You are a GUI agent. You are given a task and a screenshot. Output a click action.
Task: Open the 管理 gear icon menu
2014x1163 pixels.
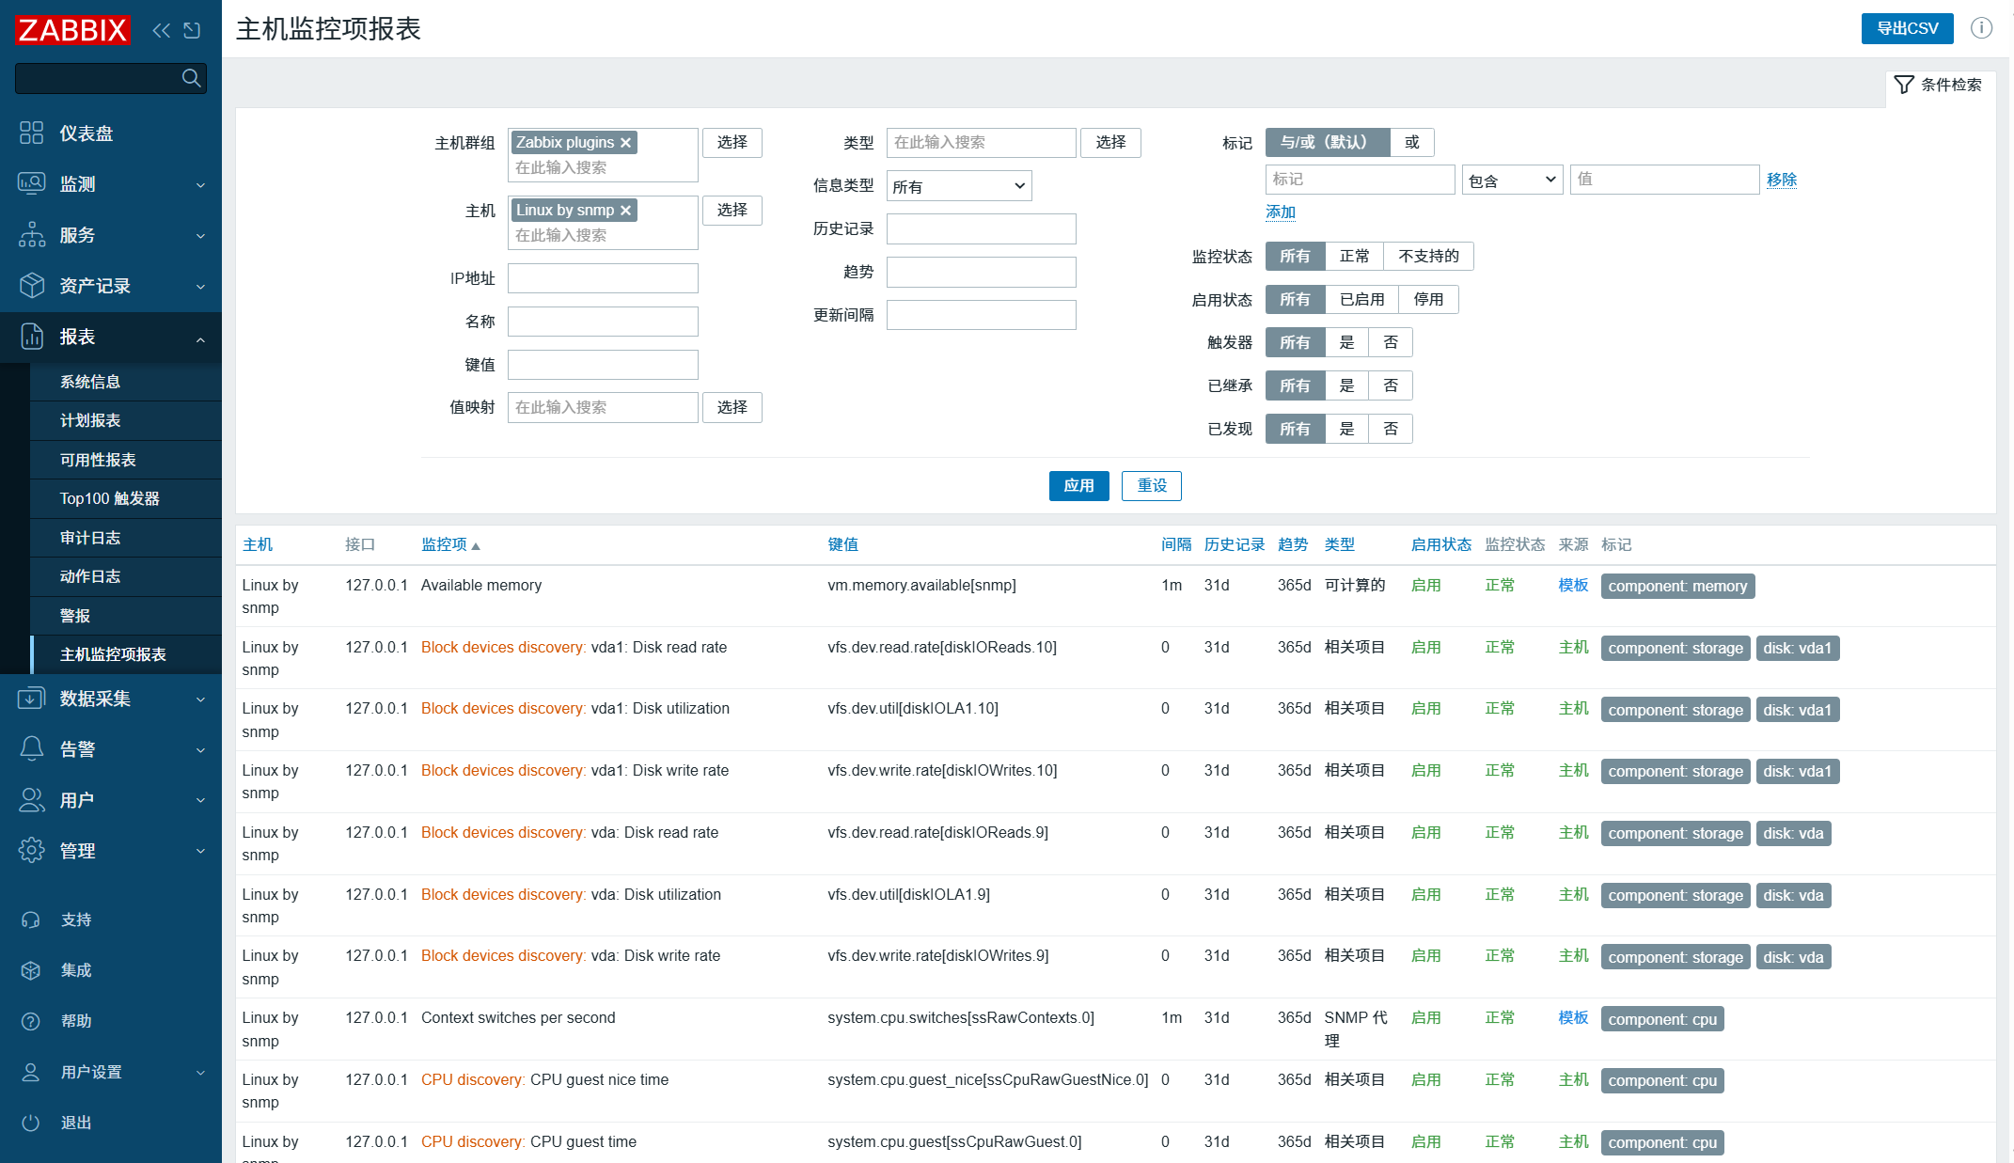(x=32, y=850)
